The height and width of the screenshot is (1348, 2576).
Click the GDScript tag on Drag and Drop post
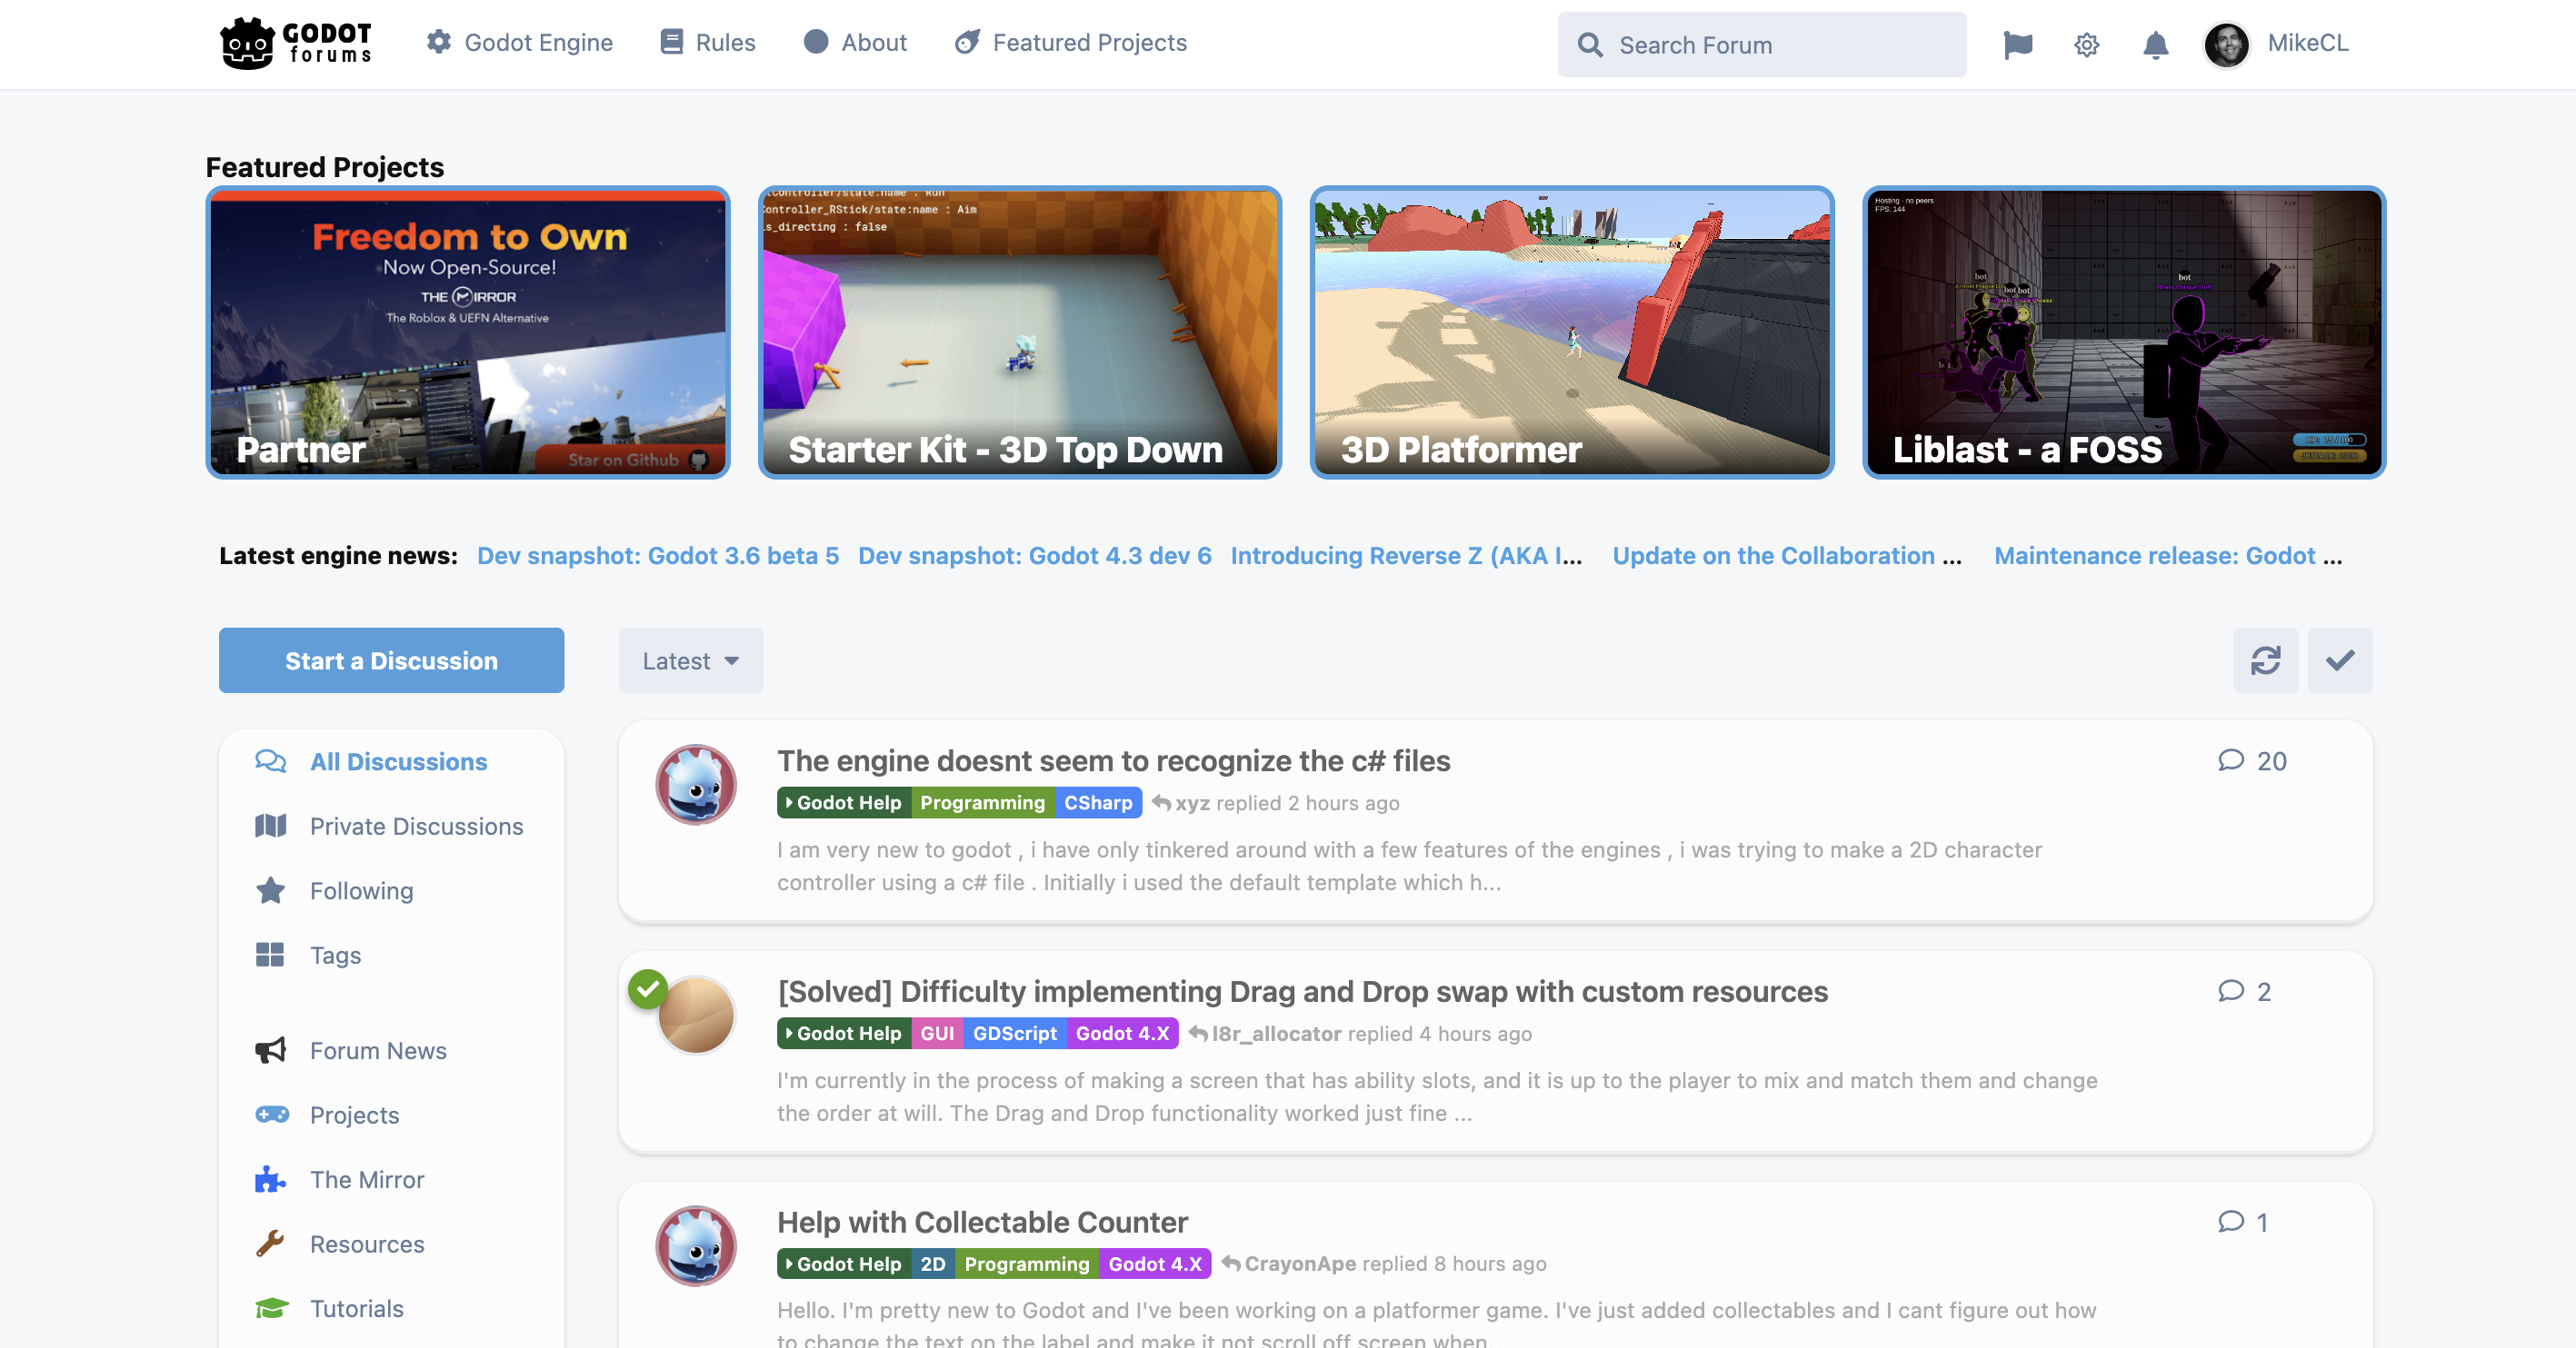[x=1015, y=1033]
